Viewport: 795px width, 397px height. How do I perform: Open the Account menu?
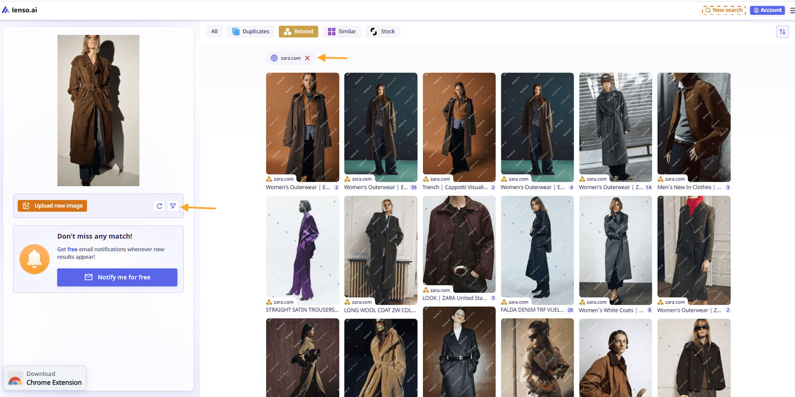[767, 10]
